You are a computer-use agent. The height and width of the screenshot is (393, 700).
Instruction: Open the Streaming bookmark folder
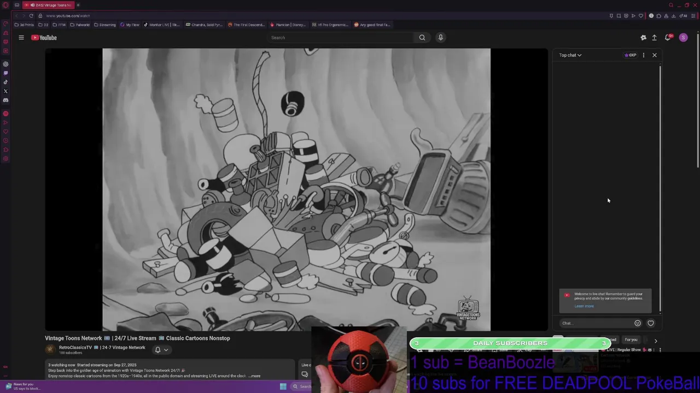click(x=105, y=25)
